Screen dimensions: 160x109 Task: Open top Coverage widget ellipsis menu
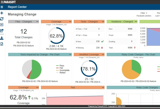[70, 21]
